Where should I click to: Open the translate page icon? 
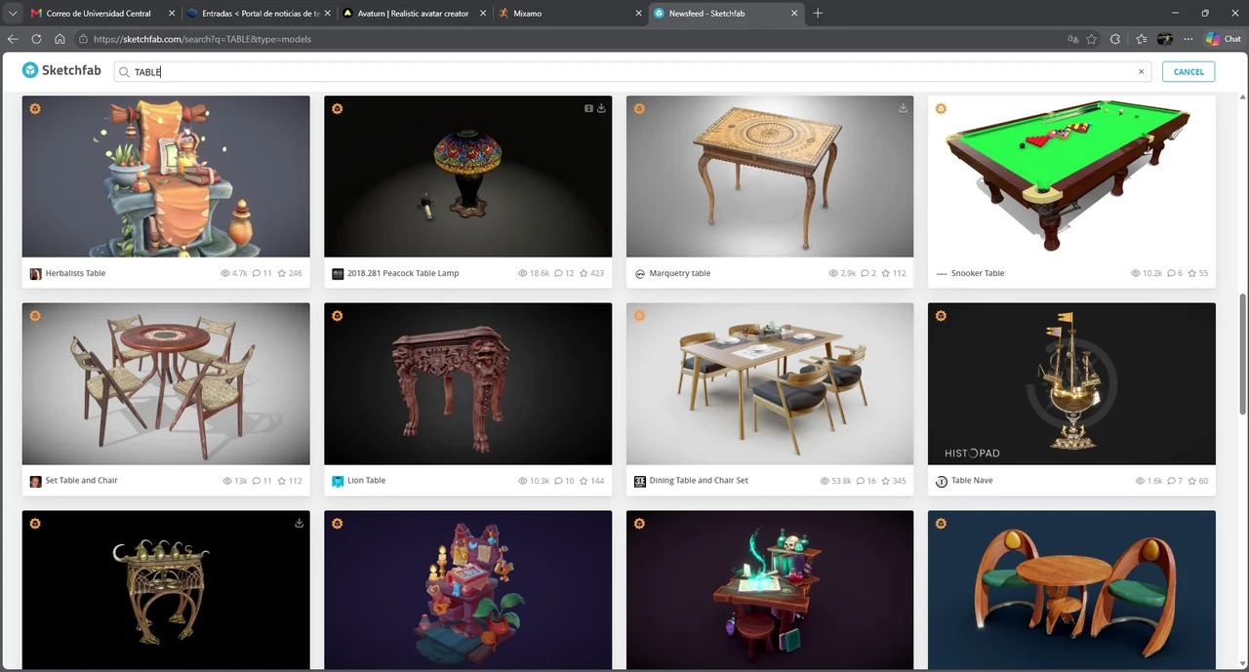click(1073, 39)
